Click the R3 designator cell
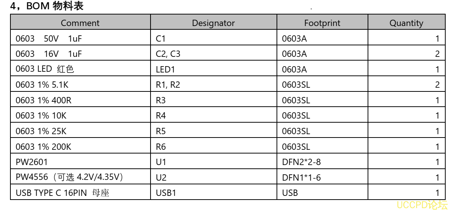Screen dimensions: 449x210 [x=161, y=100]
